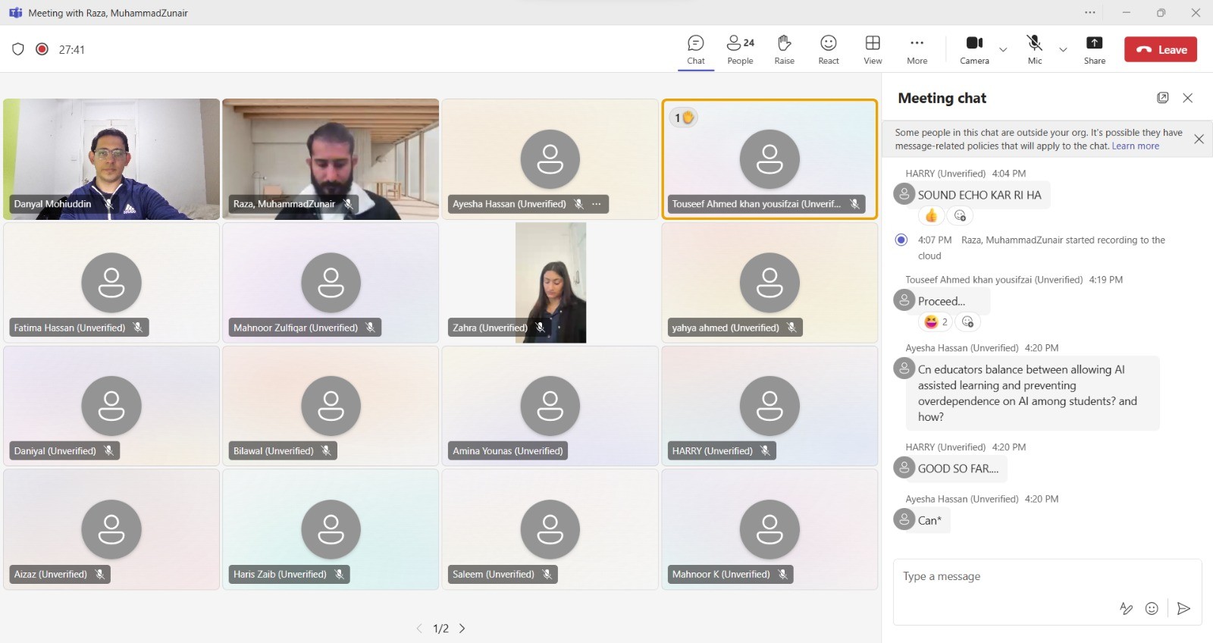Click Saleem (Unverified) name label
The width and height of the screenshot is (1213, 643).
(493, 575)
